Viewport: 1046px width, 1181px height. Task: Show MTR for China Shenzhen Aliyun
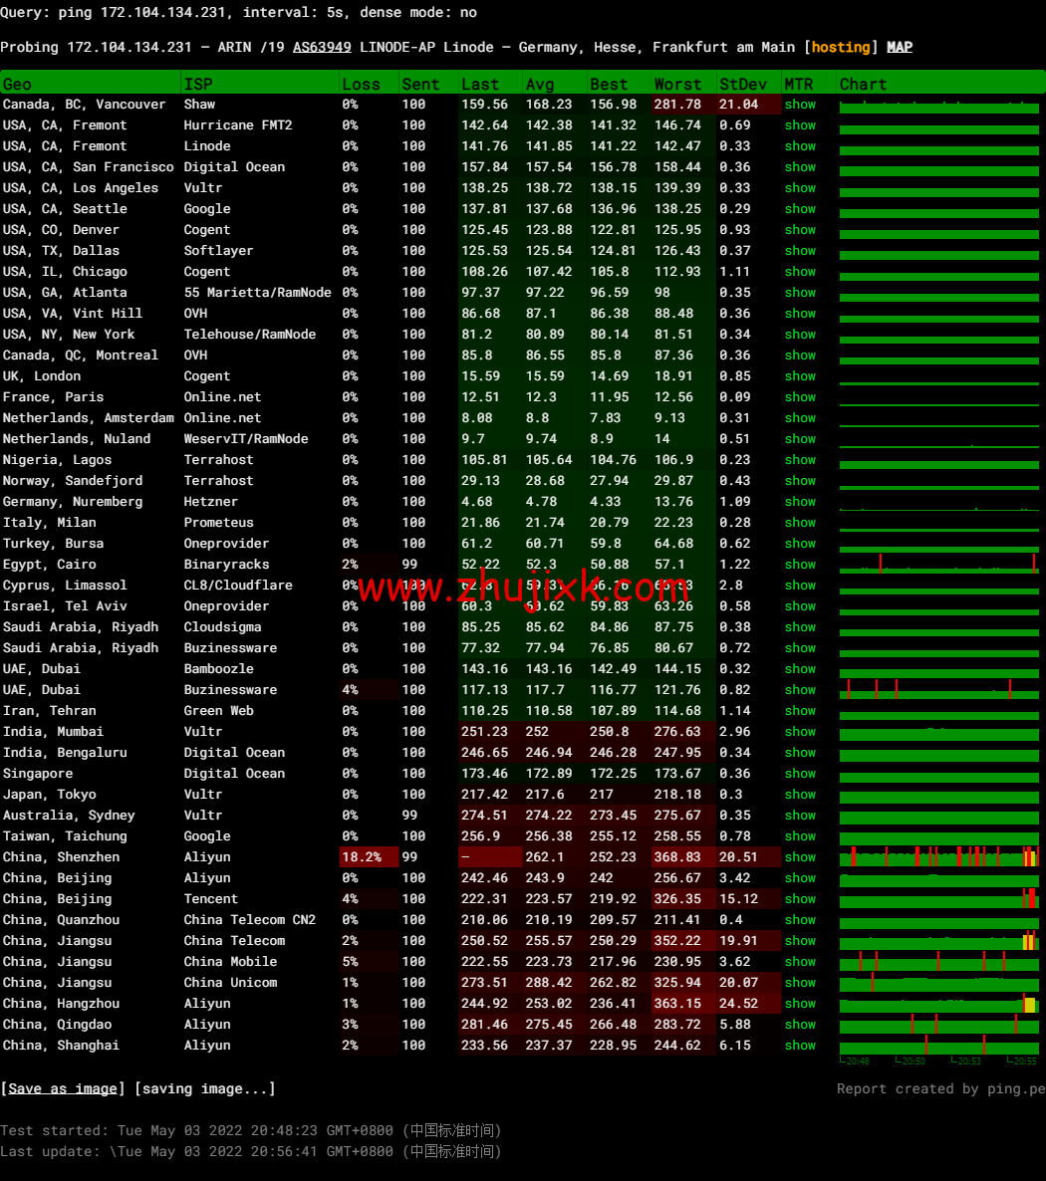[x=800, y=857]
